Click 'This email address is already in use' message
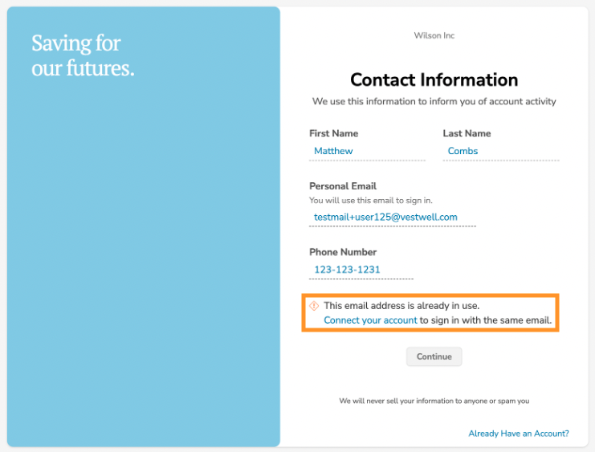The image size is (595, 452). point(401,306)
